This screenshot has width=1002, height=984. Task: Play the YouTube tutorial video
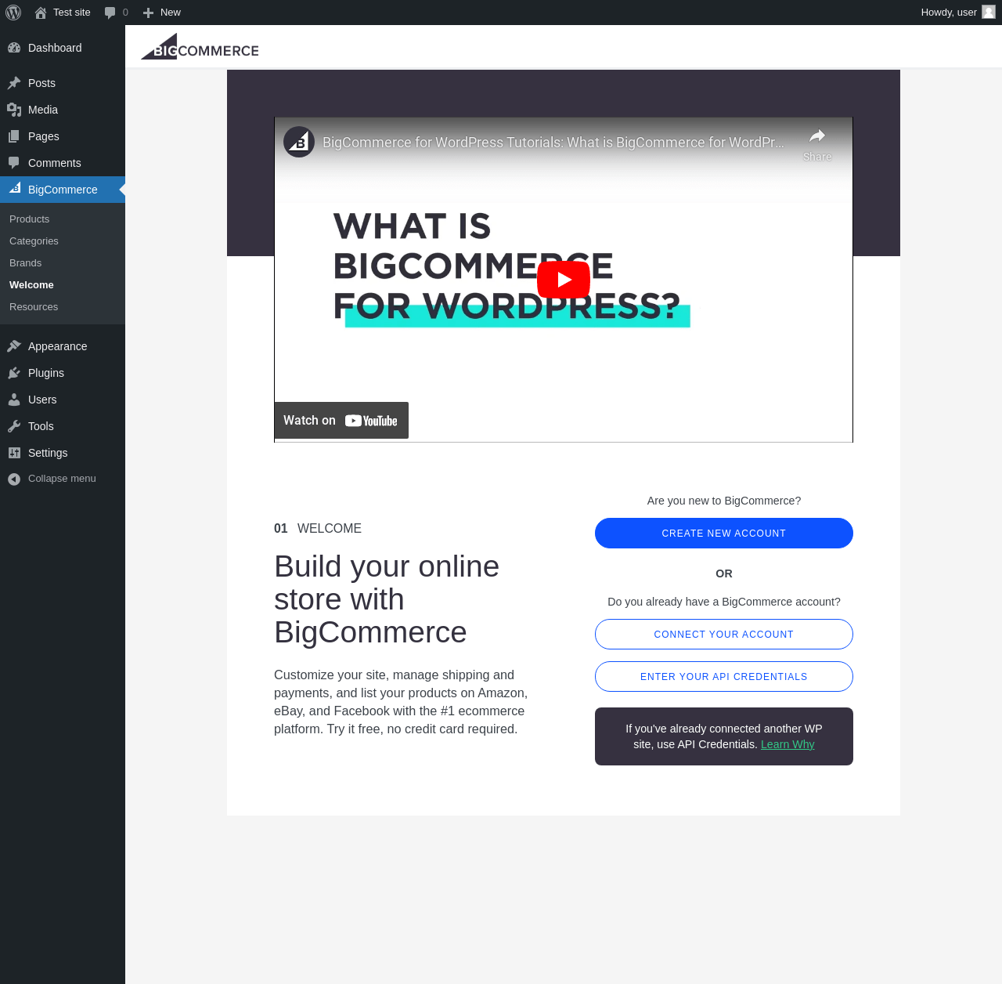564,280
